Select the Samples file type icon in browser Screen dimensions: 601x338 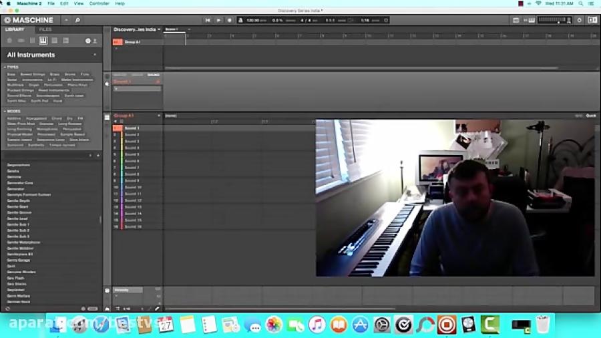(x=65, y=41)
